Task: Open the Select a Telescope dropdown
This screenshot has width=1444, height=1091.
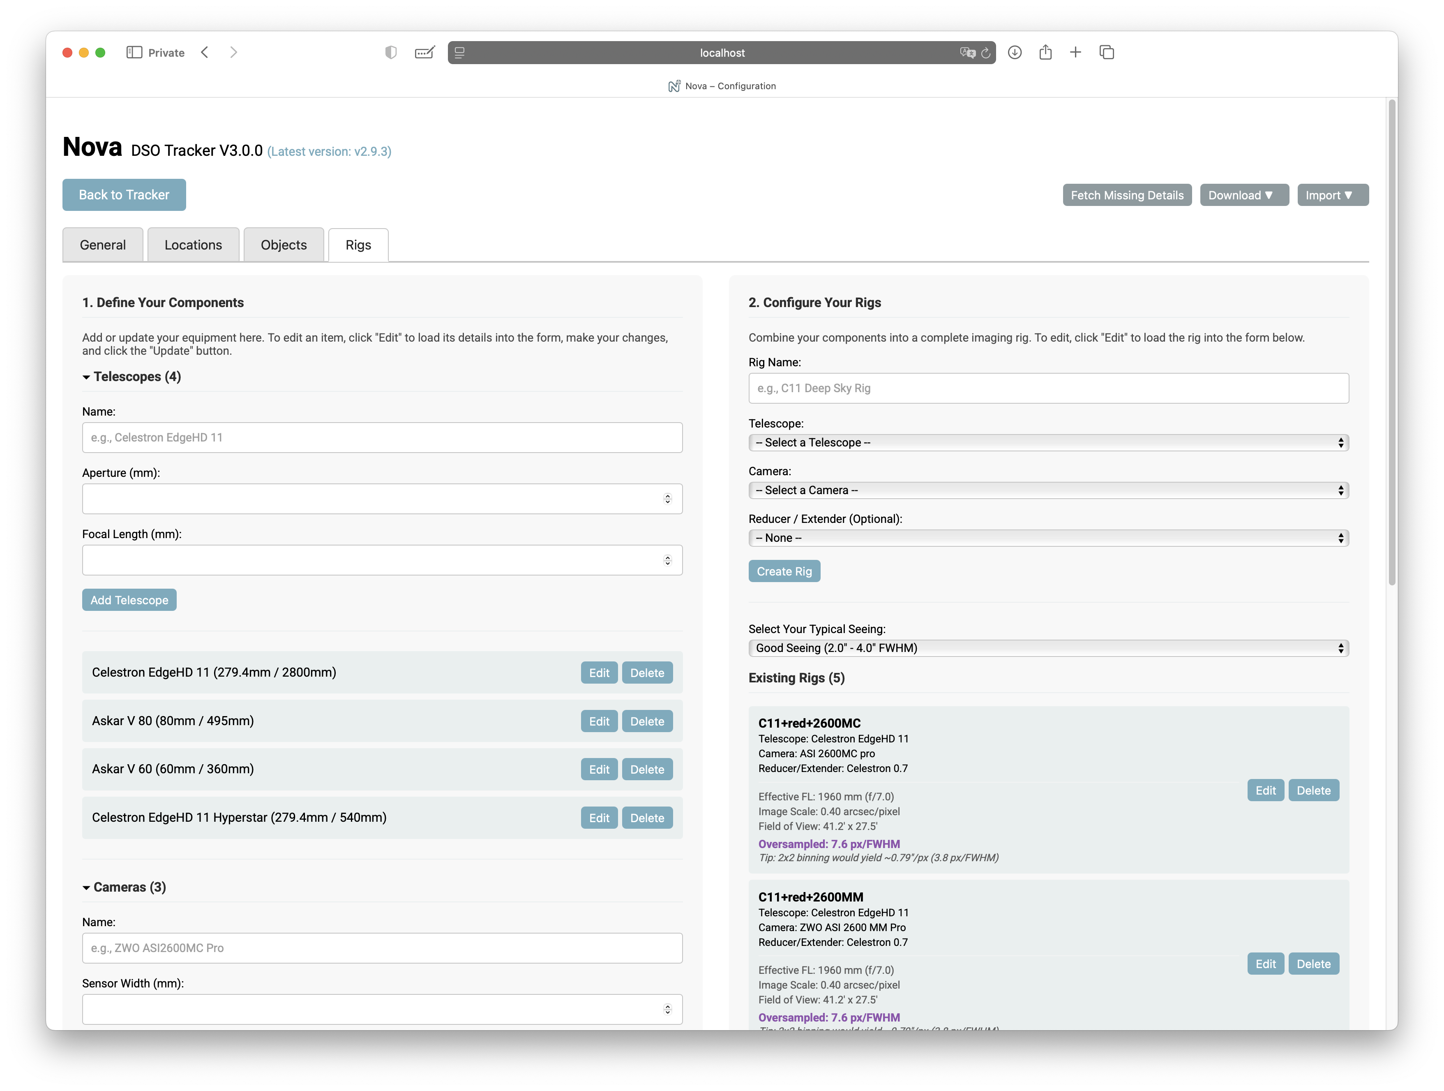Action: [x=1048, y=443]
